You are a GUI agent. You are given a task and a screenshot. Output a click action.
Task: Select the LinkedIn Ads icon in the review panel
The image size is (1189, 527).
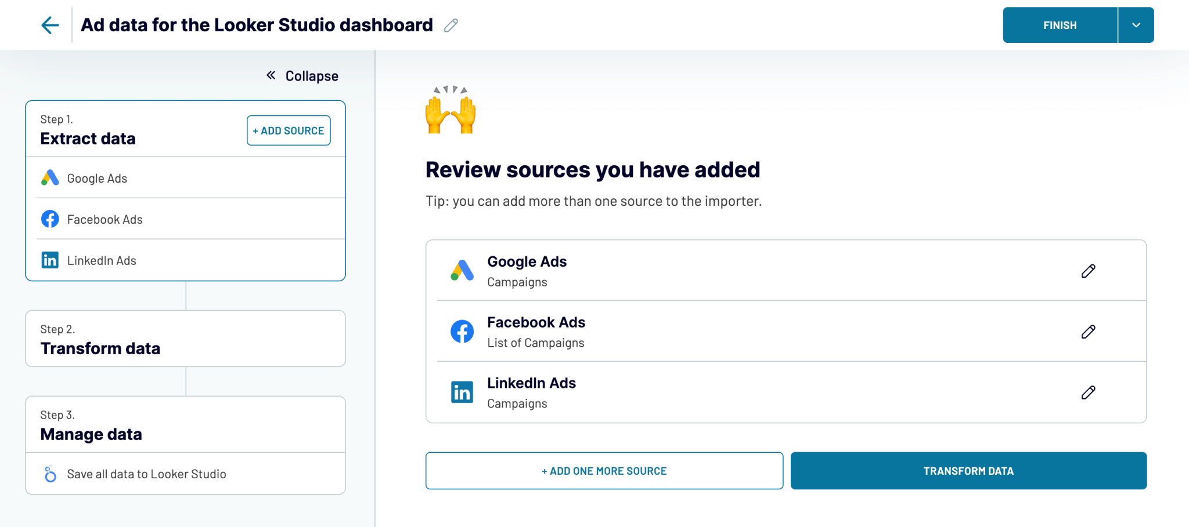coord(462,392)
